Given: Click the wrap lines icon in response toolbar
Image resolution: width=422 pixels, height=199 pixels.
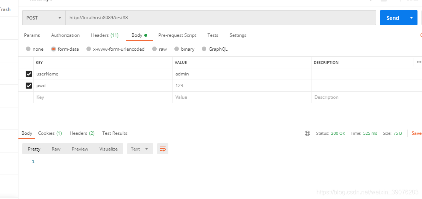Looking at the screenshot, I should click(x=163, y=149).
